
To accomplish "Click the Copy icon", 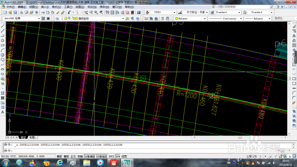I will pyautogui.click(x=48, y=12).
